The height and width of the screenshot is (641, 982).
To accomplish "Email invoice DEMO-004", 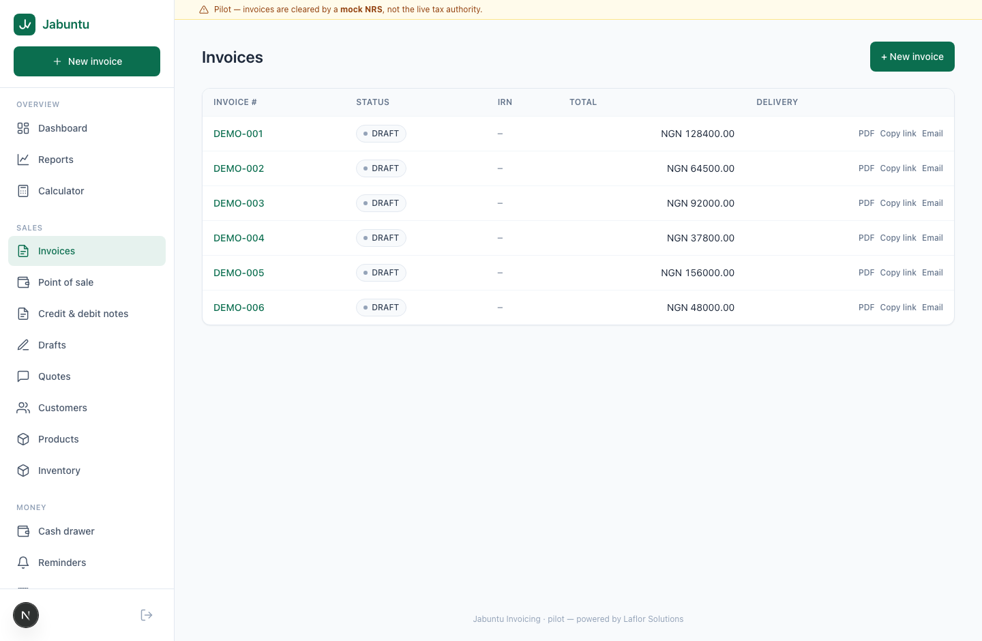I will click(932, 238).
